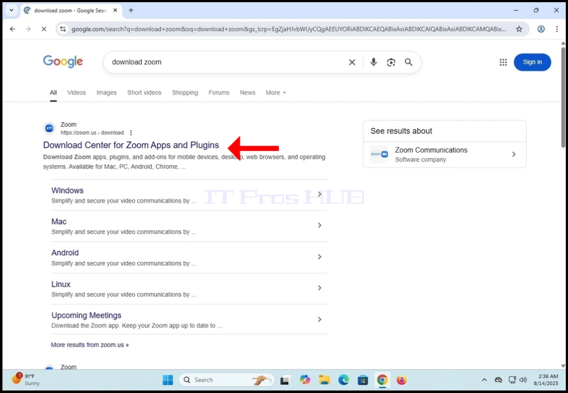This screenshot has height=393, width=568.
Task: Go back using the browser back arrow
Action: tap(13, 29)
